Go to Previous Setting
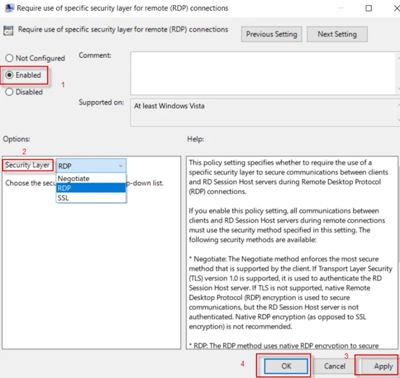 point(272,34)
